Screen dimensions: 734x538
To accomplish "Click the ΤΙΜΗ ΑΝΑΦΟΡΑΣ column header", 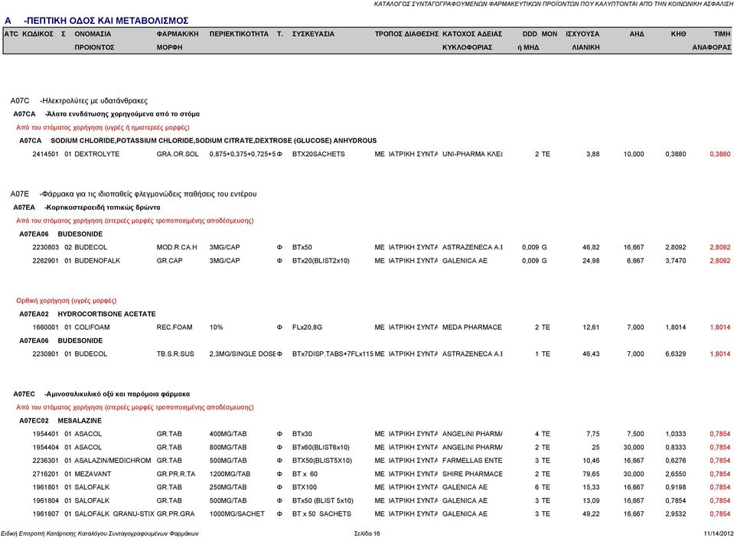I will (712, 41).
